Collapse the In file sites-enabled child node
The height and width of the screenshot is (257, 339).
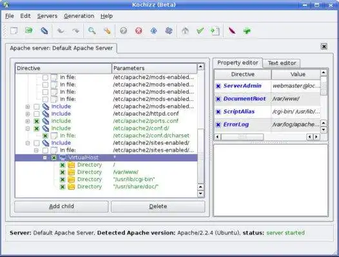click(x=36, y=150)
